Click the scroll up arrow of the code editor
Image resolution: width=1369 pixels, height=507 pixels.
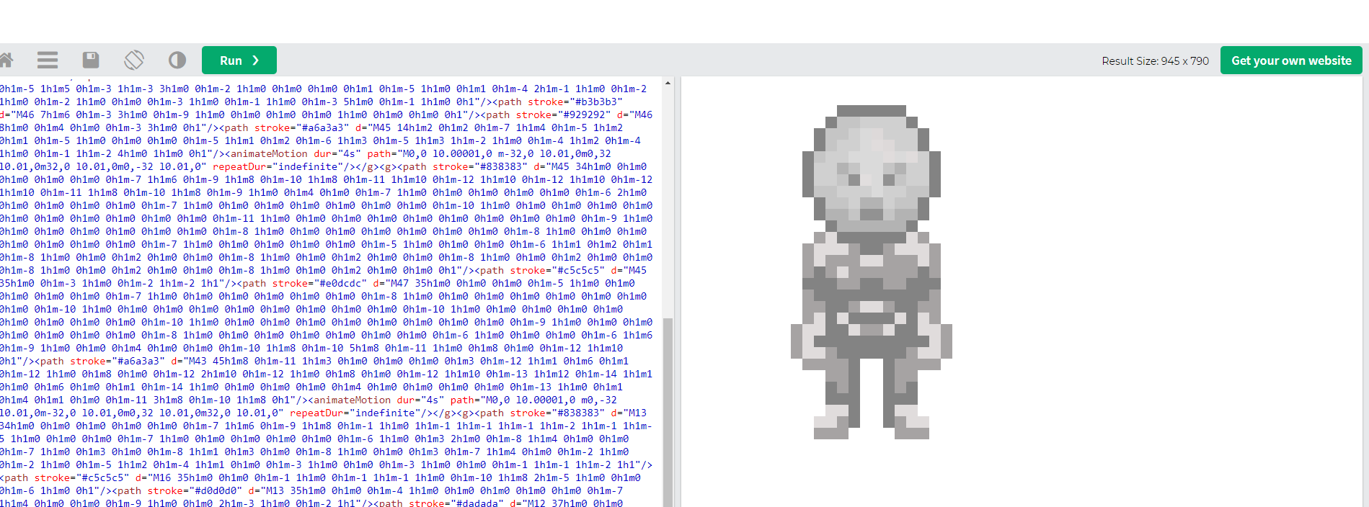coord(668,83)
